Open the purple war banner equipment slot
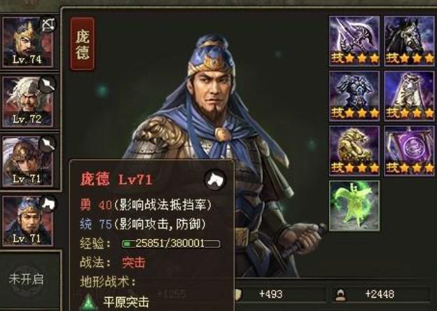Image resolution: width=437 pixels, height=311 pixels. [409, 151]
